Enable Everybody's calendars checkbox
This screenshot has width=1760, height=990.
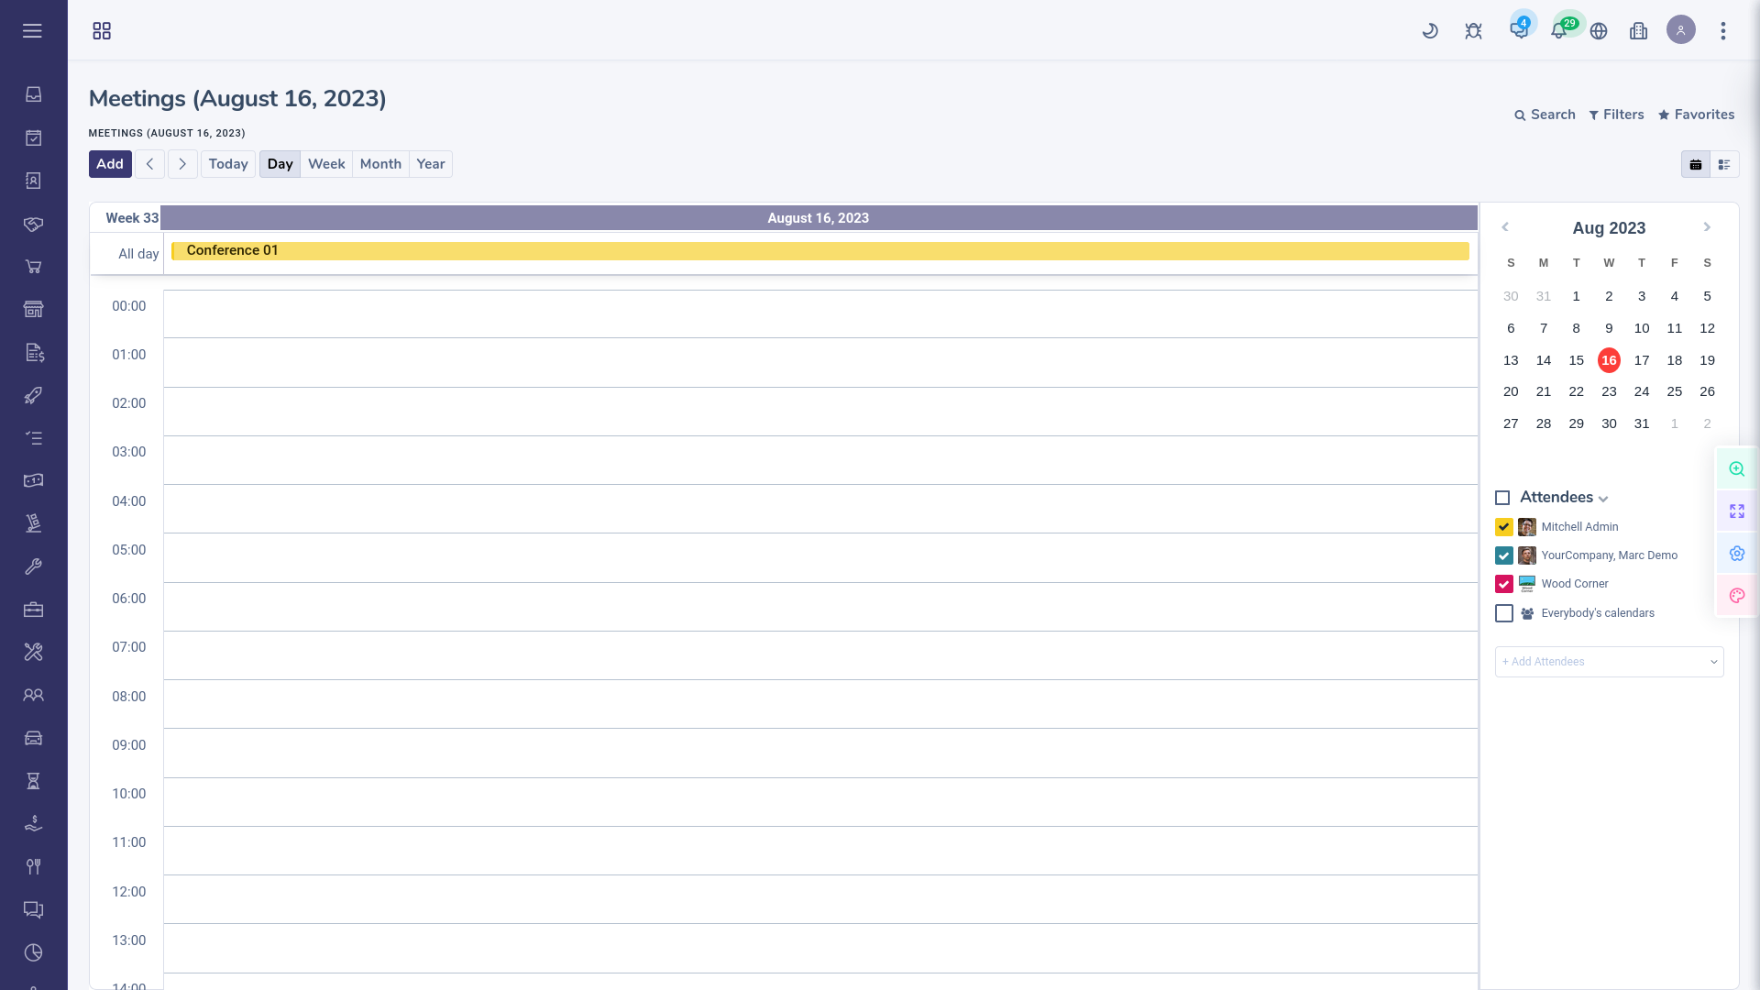coord(1503,613)
